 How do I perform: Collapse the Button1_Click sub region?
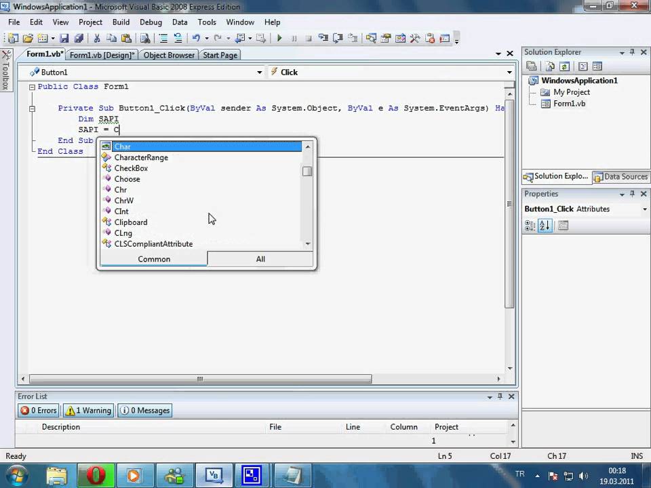[x=32, y=108]
